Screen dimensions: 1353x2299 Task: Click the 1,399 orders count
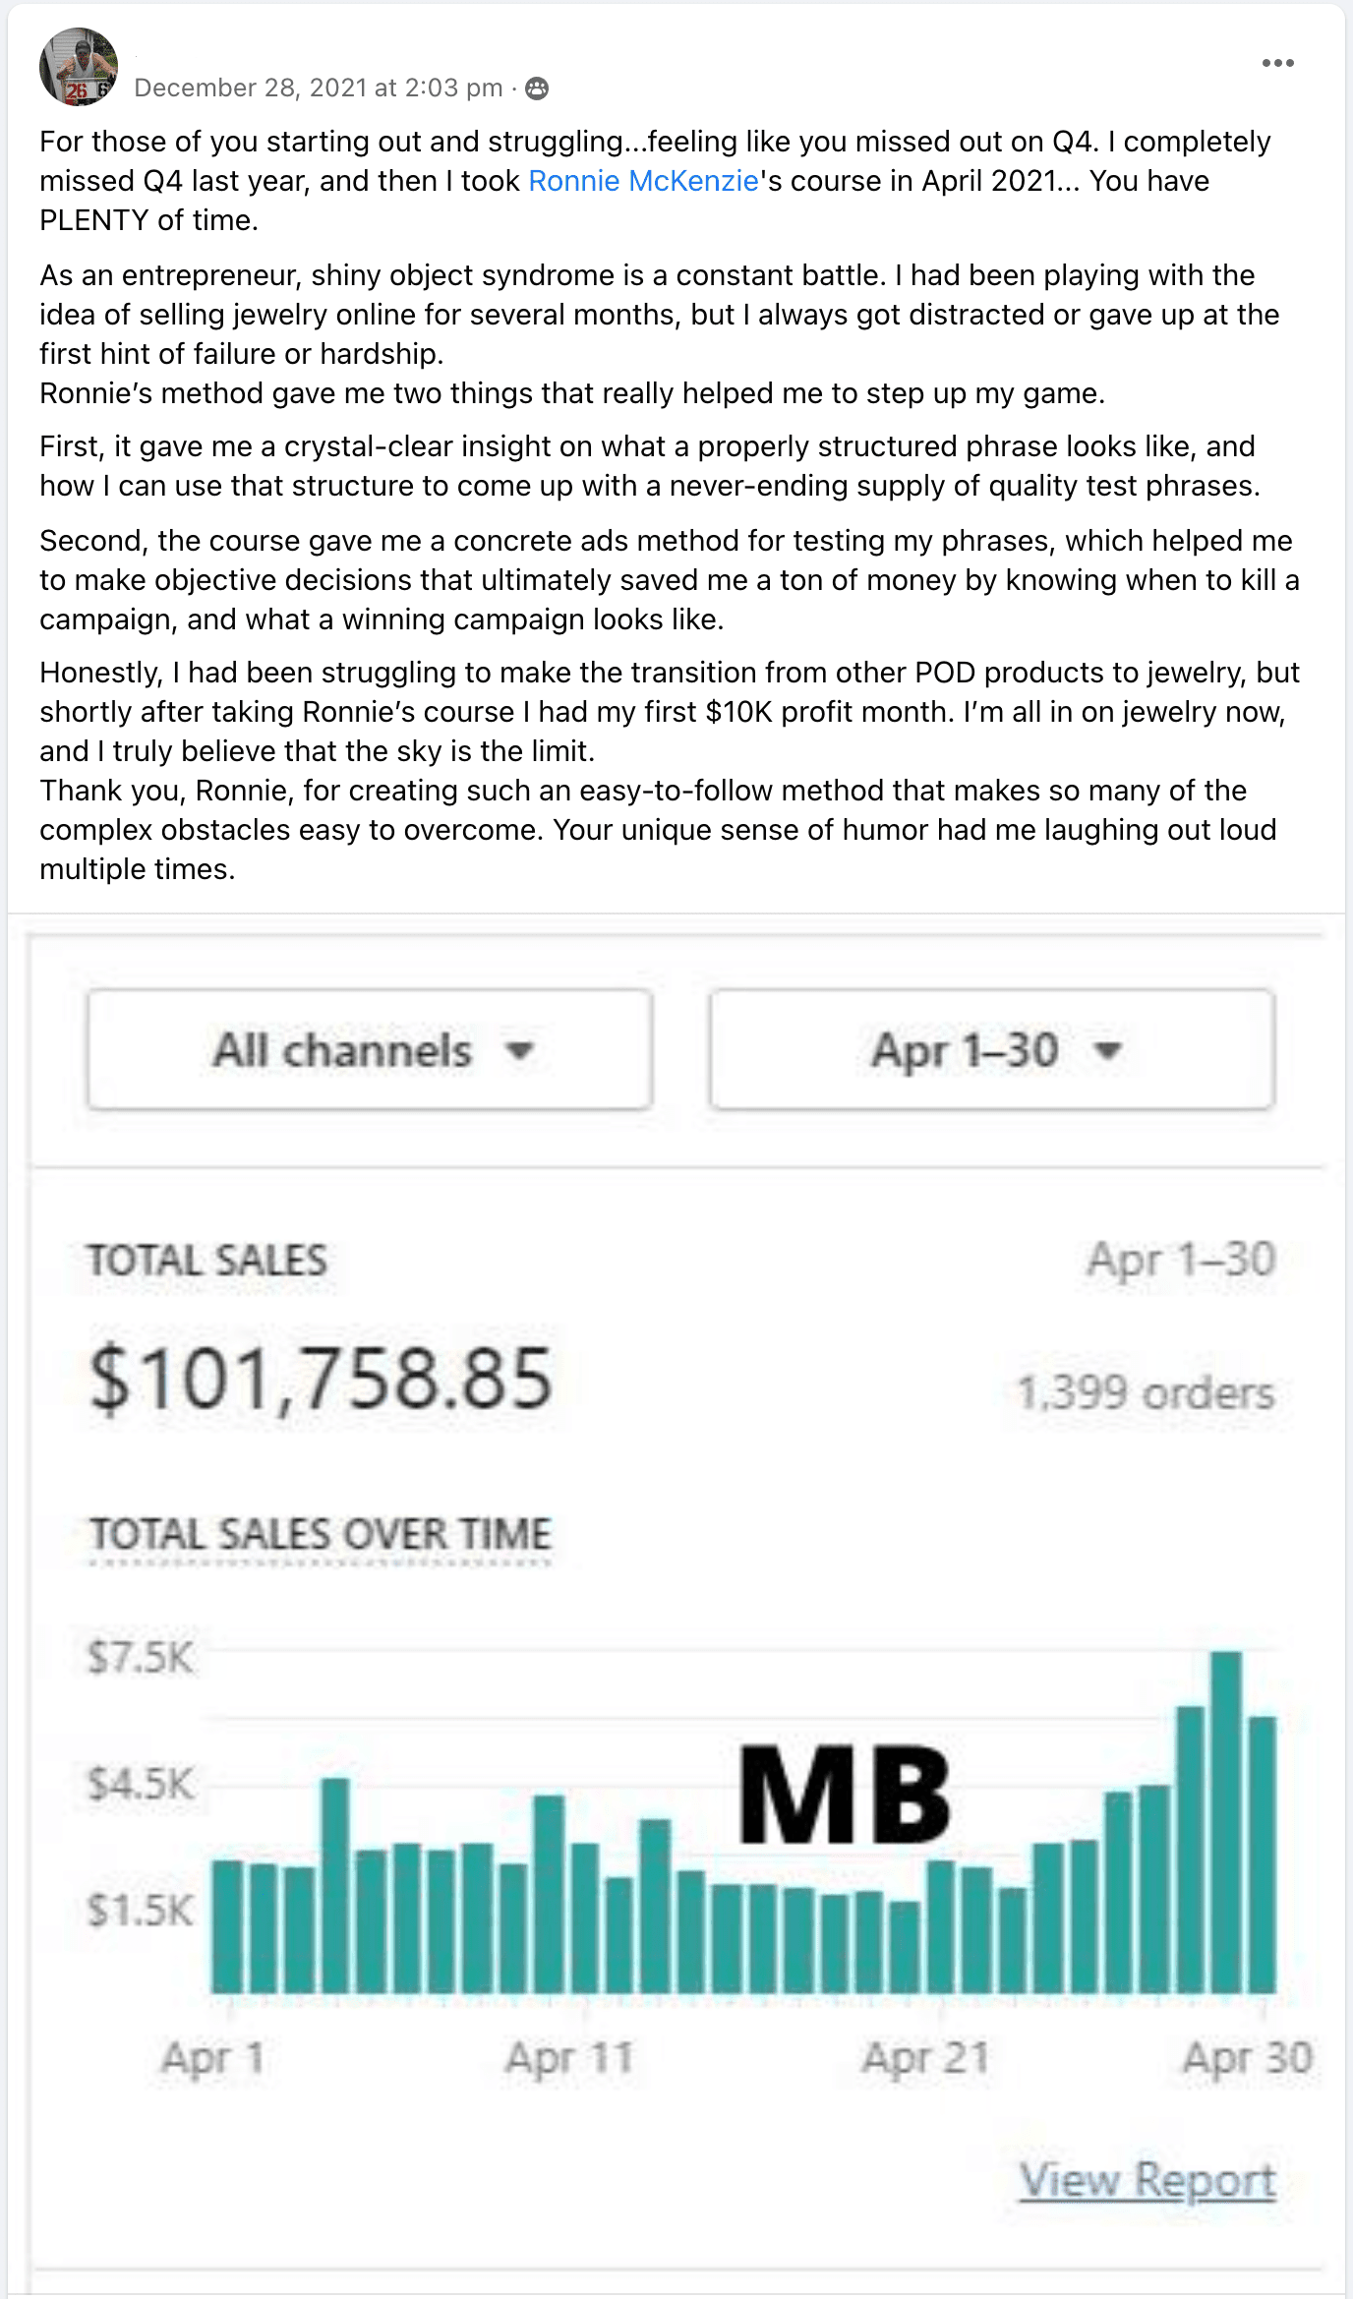(x=1146, y=1393)
